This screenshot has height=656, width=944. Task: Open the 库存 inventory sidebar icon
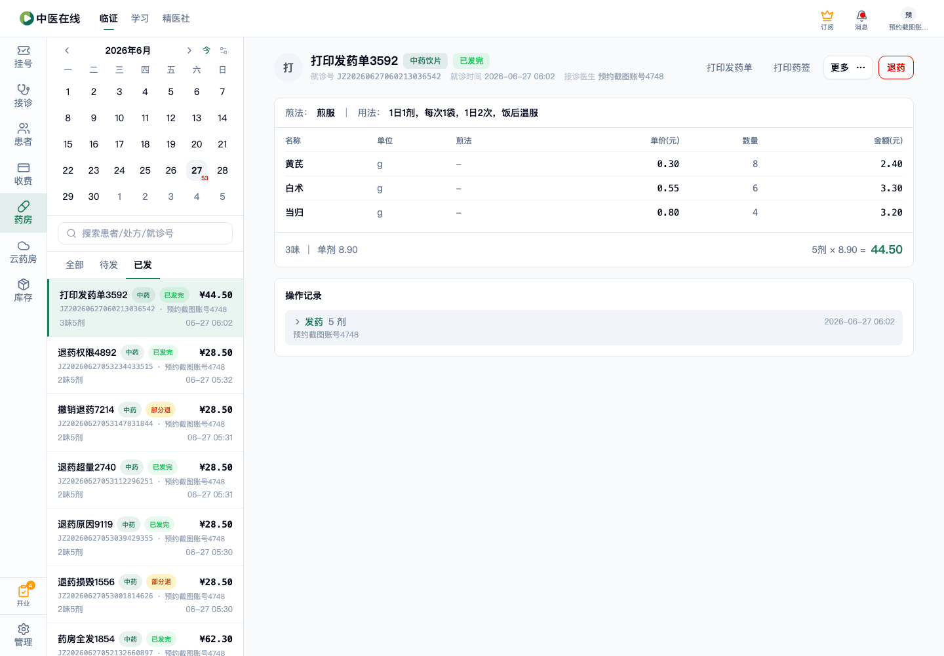click(23, 291)
